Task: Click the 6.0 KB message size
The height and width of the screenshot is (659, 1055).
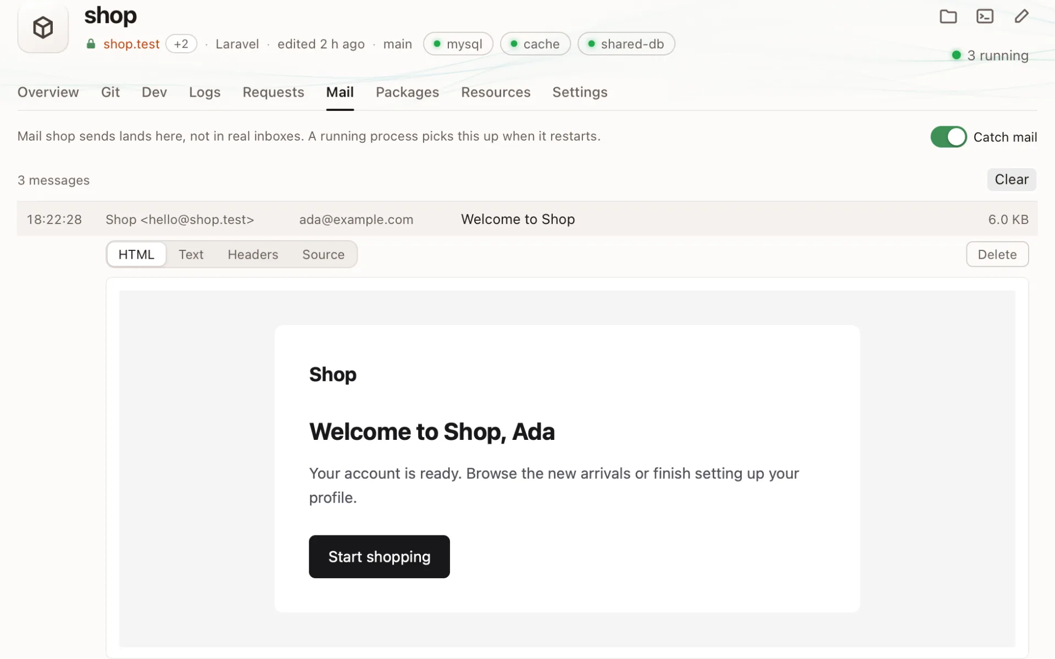Action: click(x=1008, y=220)
